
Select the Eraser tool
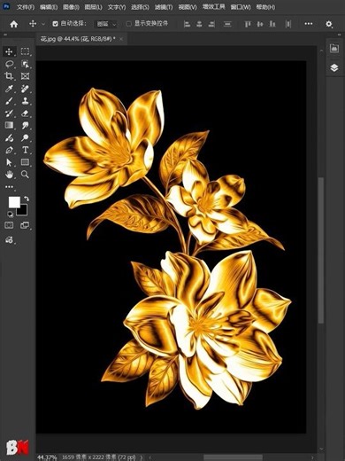(x=25, y=113)
